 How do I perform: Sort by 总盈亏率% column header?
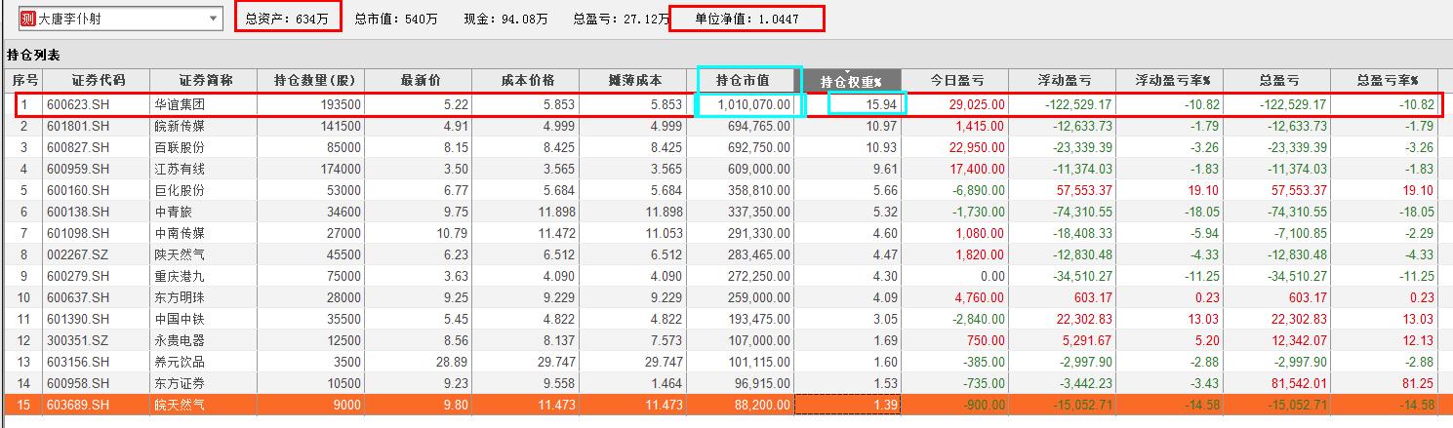tap(1387, 80)
